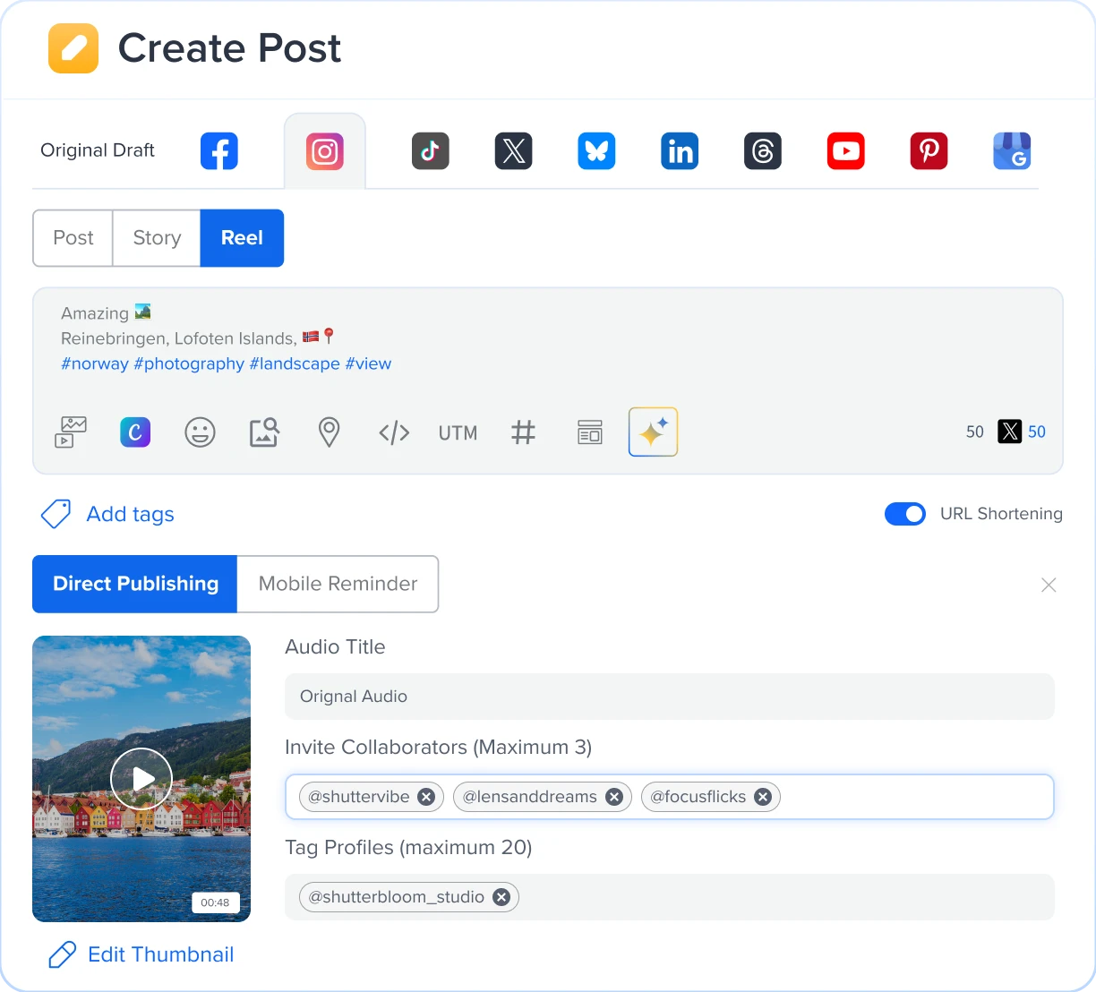
Task: Add a location pin to the post
Action: 329,432
